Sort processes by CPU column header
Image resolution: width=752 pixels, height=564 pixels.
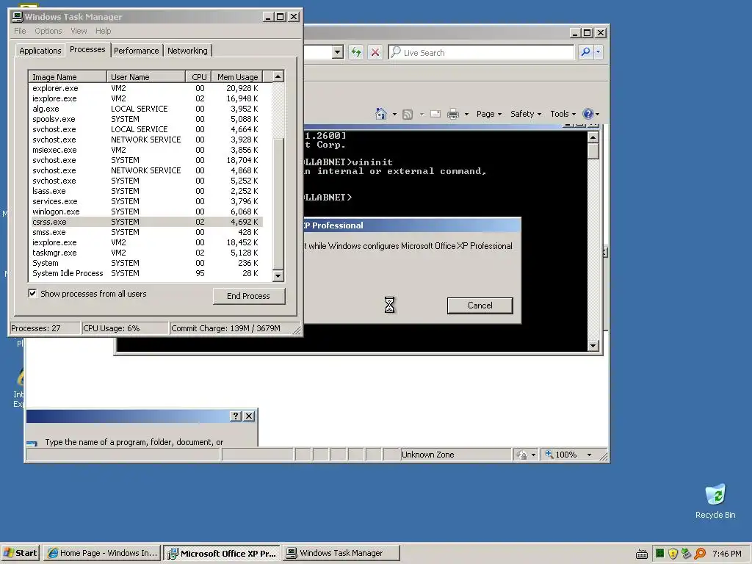198,76
